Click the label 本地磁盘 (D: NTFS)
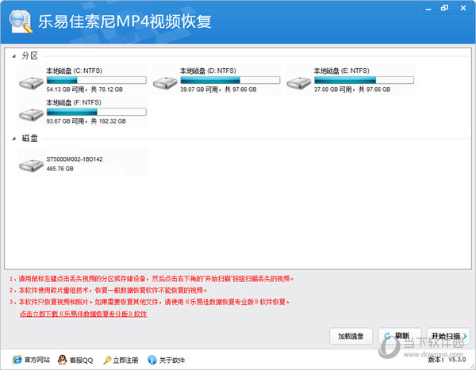This screenshot has width=476, height=370. (208, 71)
